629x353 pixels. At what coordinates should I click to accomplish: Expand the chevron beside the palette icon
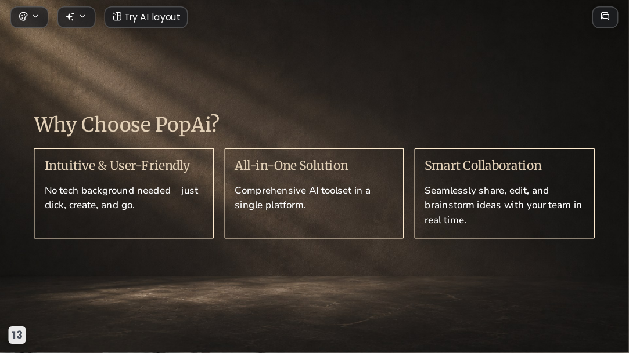point(35,16)
